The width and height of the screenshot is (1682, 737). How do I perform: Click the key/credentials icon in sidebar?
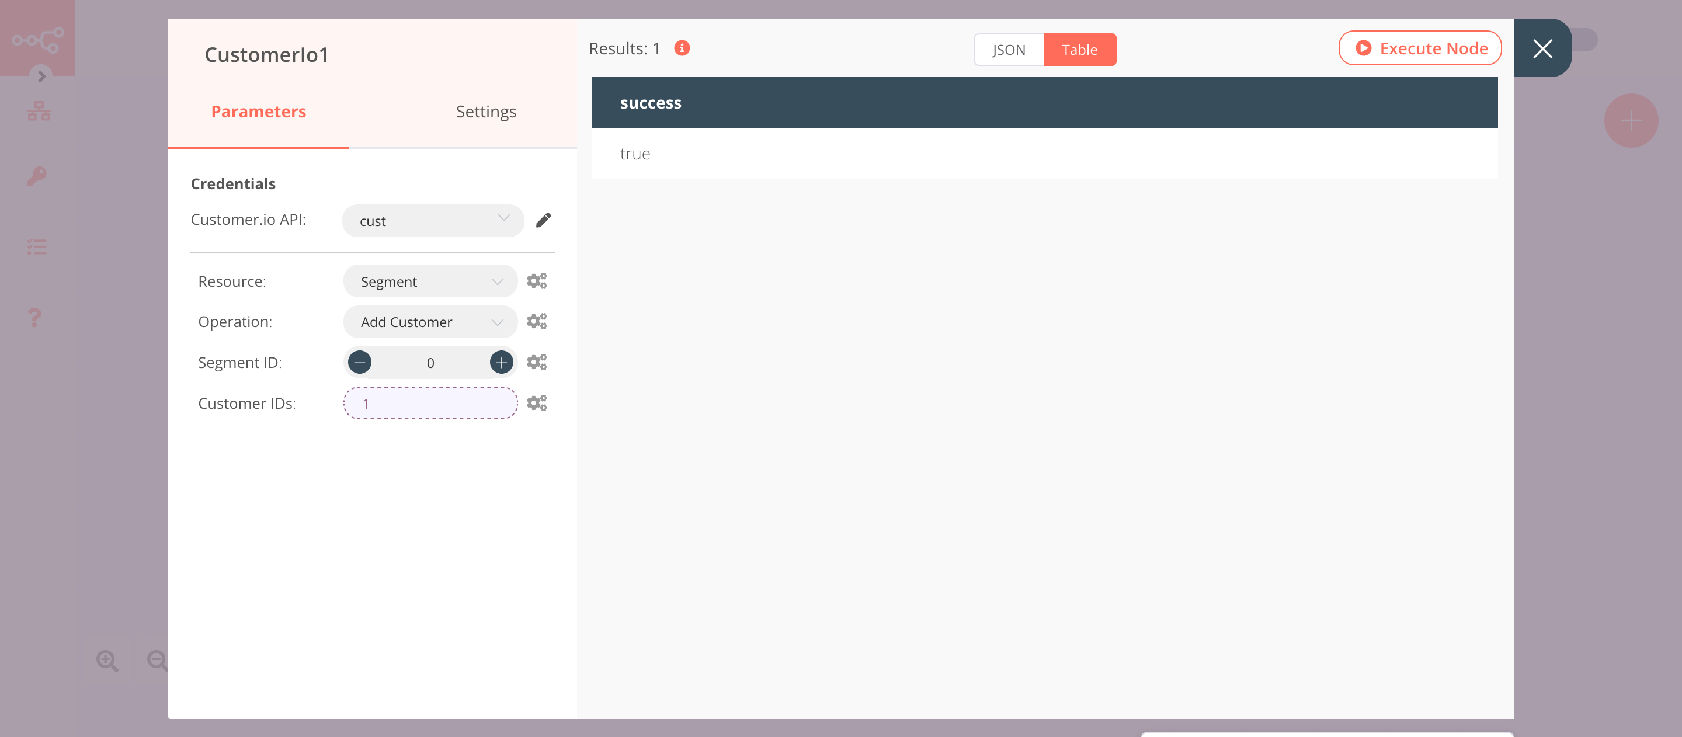click(36, 176)
